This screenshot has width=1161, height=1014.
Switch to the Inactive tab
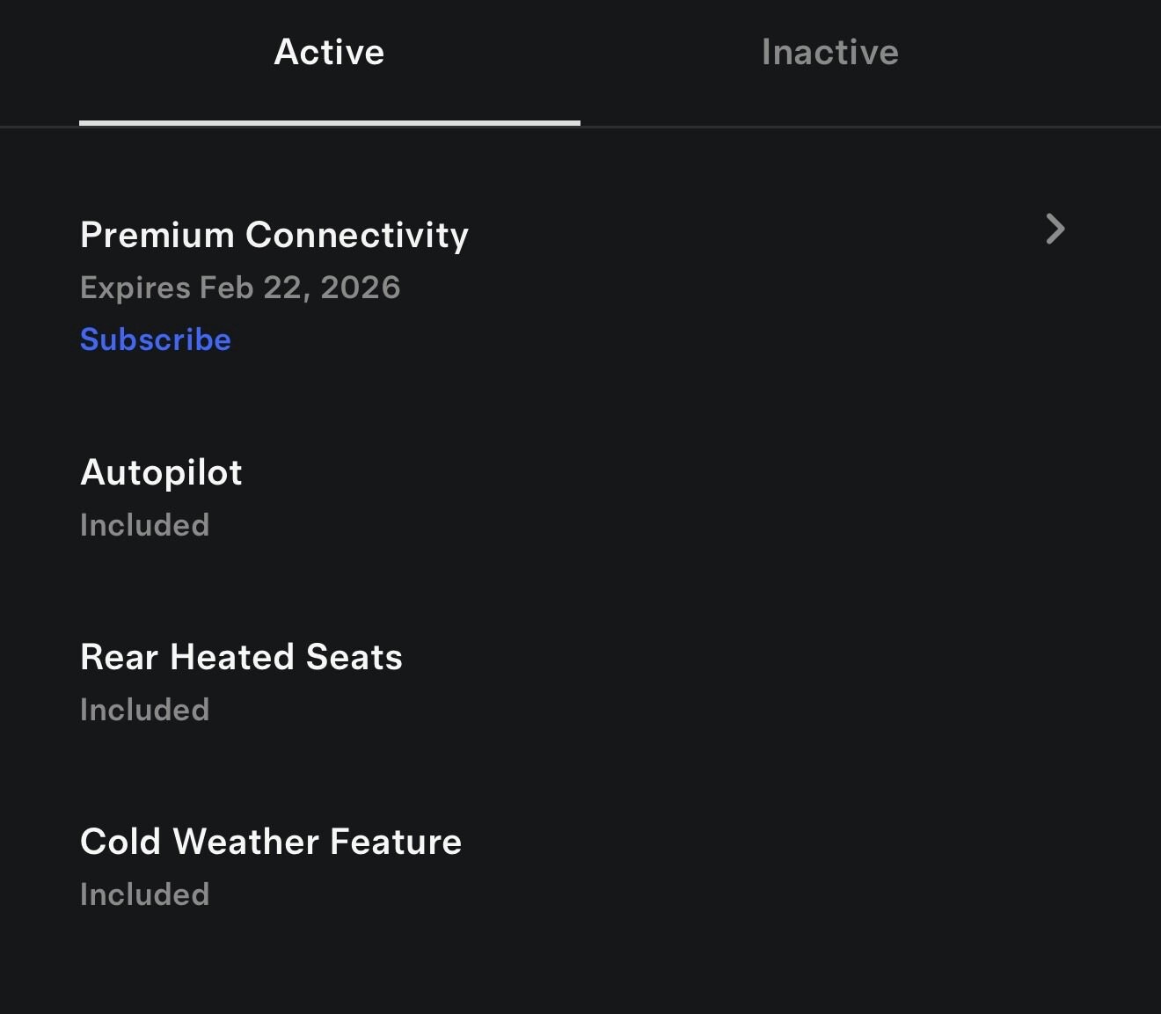(x=829, y=53)
